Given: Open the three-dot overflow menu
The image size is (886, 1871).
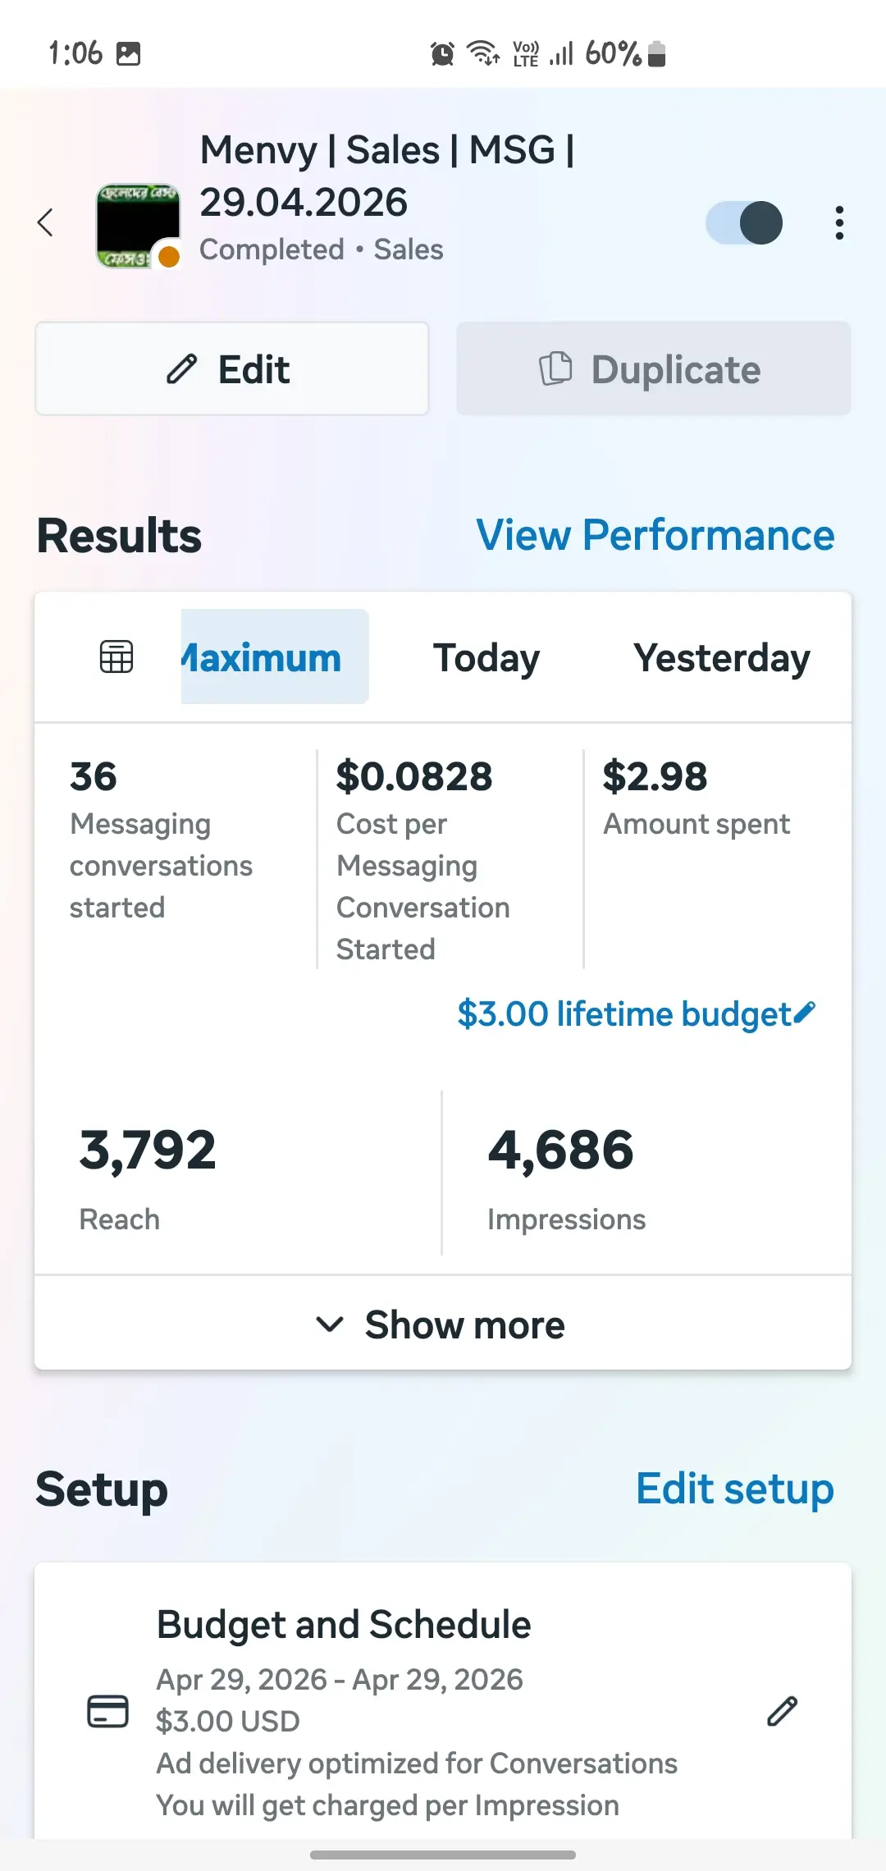Looking at the screenshot, I should point(838,222).
